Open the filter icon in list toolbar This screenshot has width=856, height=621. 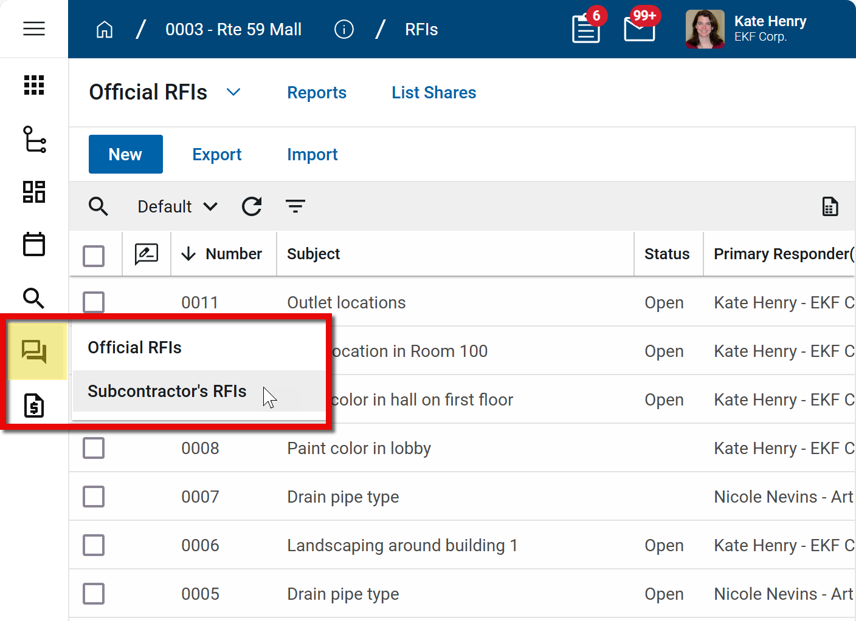tap(295, 206)
